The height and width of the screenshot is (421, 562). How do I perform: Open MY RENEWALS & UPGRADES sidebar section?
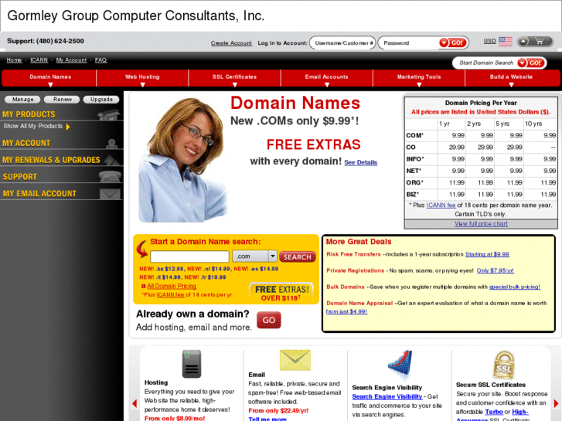click(51, 160)
